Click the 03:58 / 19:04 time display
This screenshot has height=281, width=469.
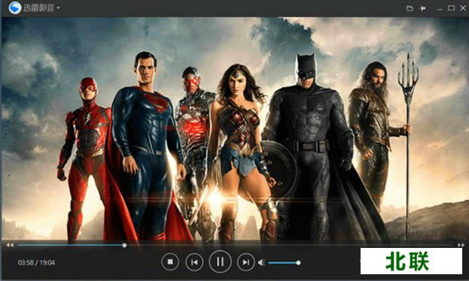[36, 263]
